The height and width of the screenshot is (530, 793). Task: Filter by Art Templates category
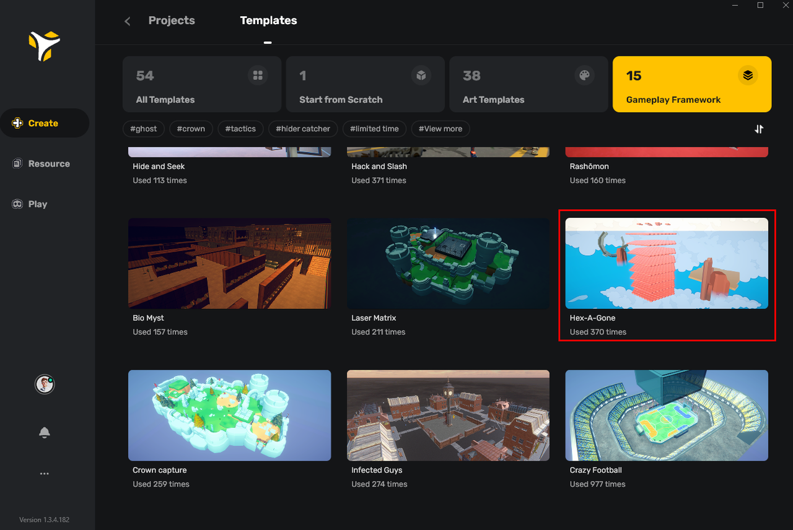[x=528, y=84]
